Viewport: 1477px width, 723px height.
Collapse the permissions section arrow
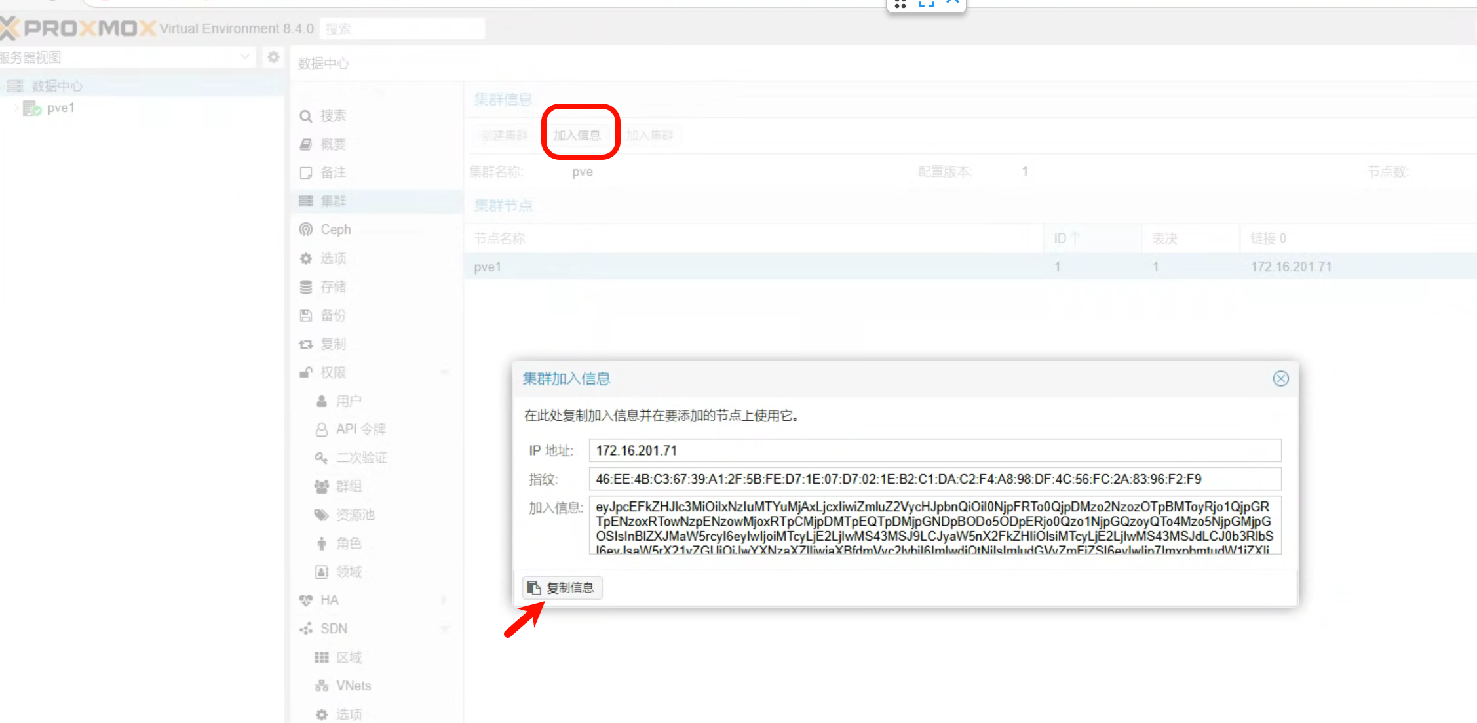pos(444,372)
